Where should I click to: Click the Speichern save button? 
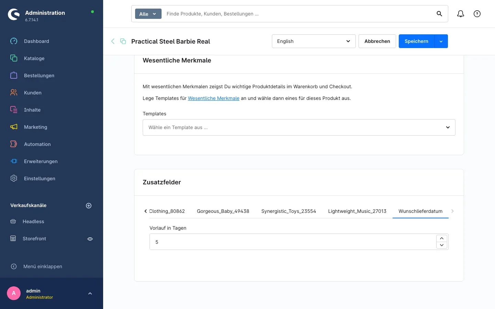416,41
